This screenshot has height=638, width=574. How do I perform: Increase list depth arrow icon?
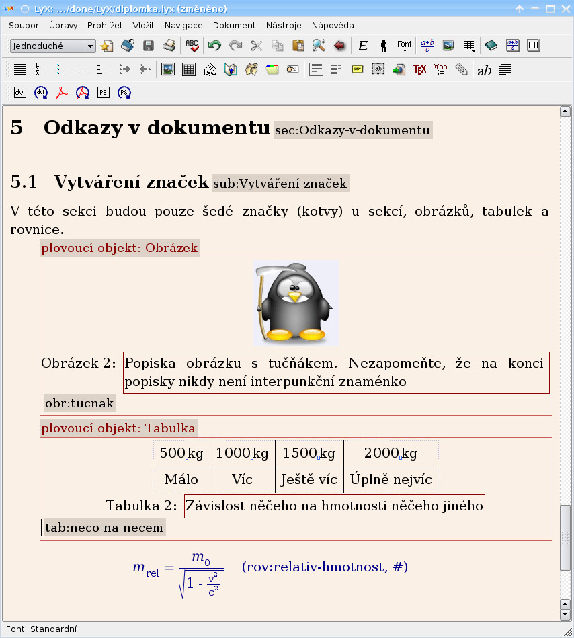click(124, 69)
